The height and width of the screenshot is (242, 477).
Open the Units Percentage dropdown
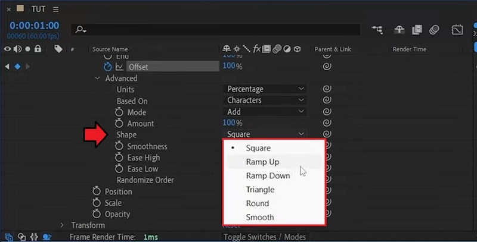(265, 89)
